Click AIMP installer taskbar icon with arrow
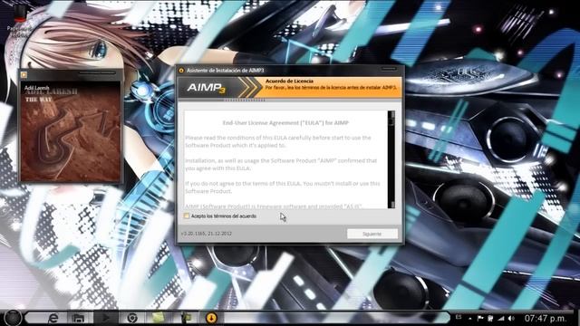This screenshot has width=580, height=326. pyautogui.click(x=211, y=318)
